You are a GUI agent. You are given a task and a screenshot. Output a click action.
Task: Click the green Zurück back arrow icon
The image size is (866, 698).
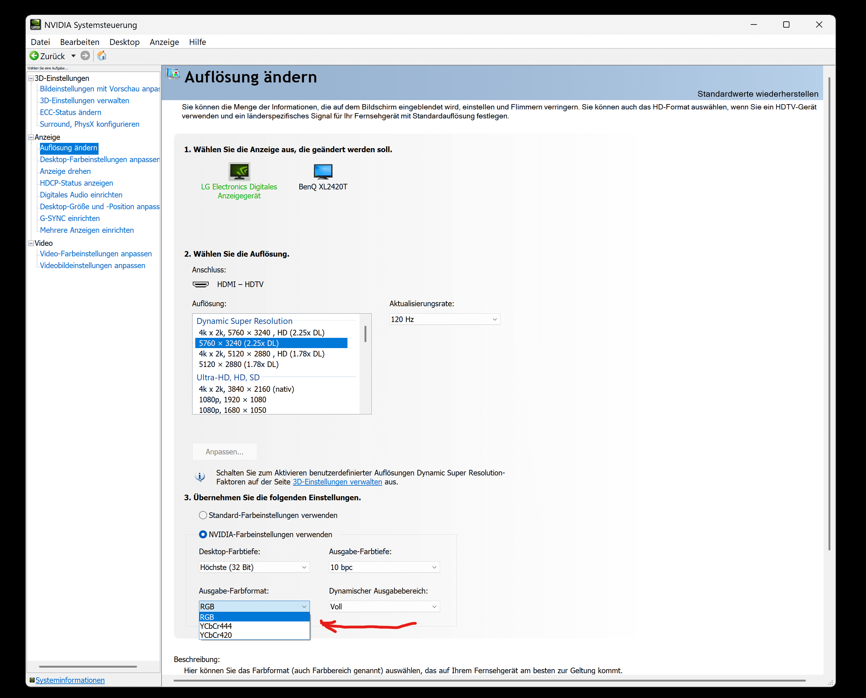pos(34,56)
